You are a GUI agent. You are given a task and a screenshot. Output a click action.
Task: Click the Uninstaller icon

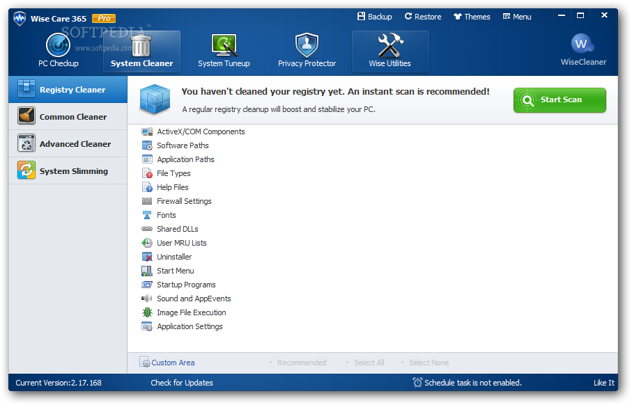pos(147,257)
